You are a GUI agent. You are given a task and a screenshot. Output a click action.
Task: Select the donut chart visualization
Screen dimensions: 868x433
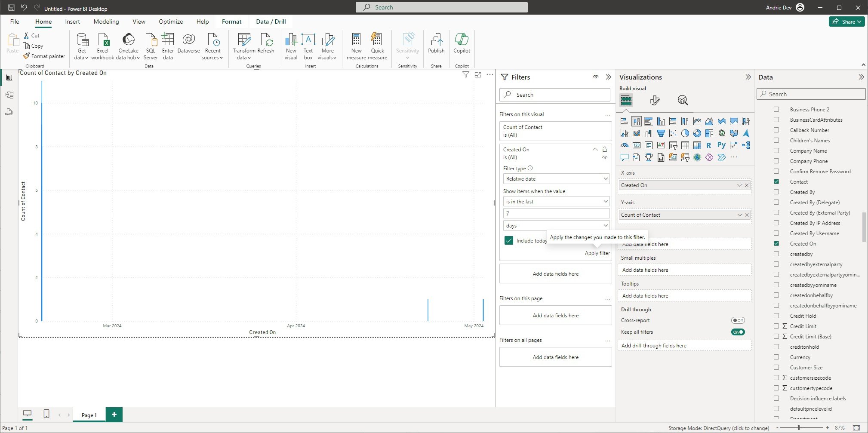[x=697, y=133]
